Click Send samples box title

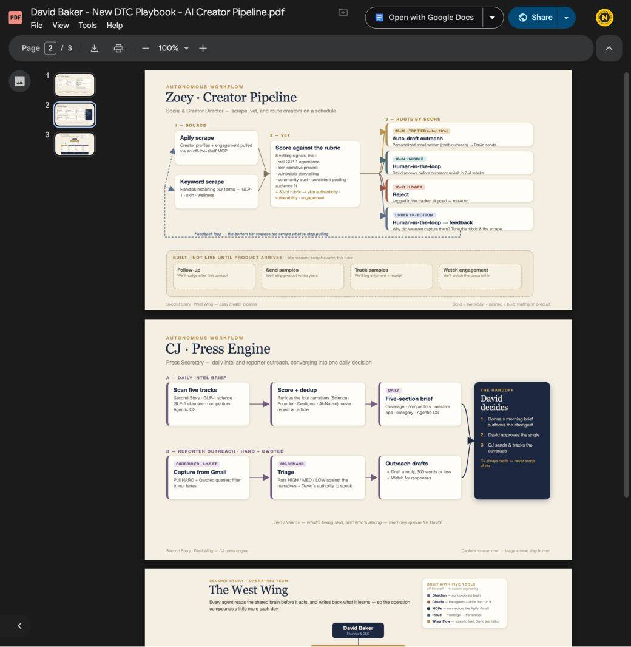click(282, 270)
